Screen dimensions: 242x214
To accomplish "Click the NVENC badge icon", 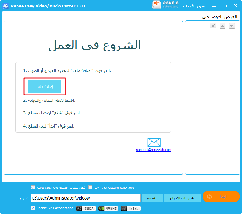I will click(x=108, y=208).
